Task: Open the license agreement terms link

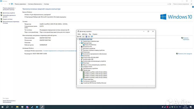Action: pyautogui.click(x=60, y=51)
